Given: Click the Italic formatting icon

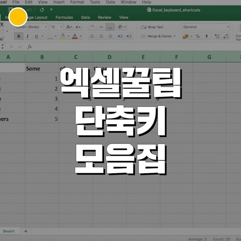Looking at the screenshot, I should (x=27, y=37).
